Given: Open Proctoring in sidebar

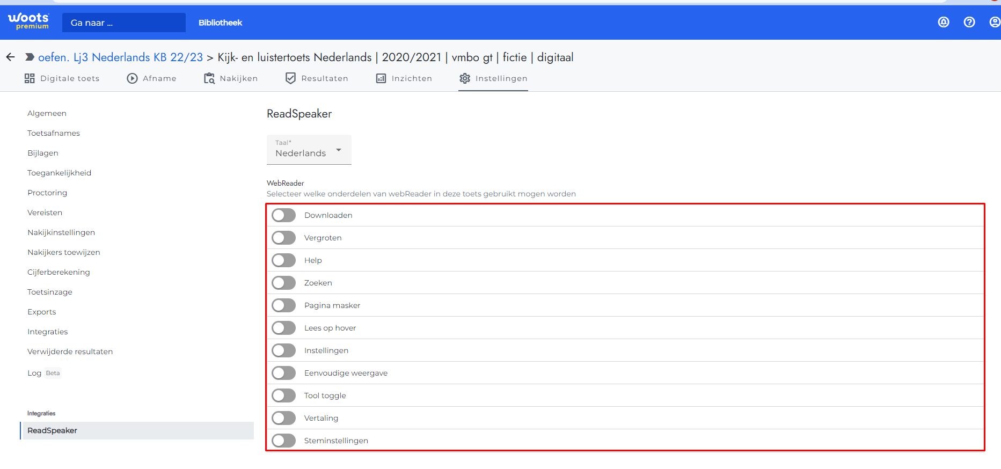Looking at the screenshot, I should (x=47, y=193).
